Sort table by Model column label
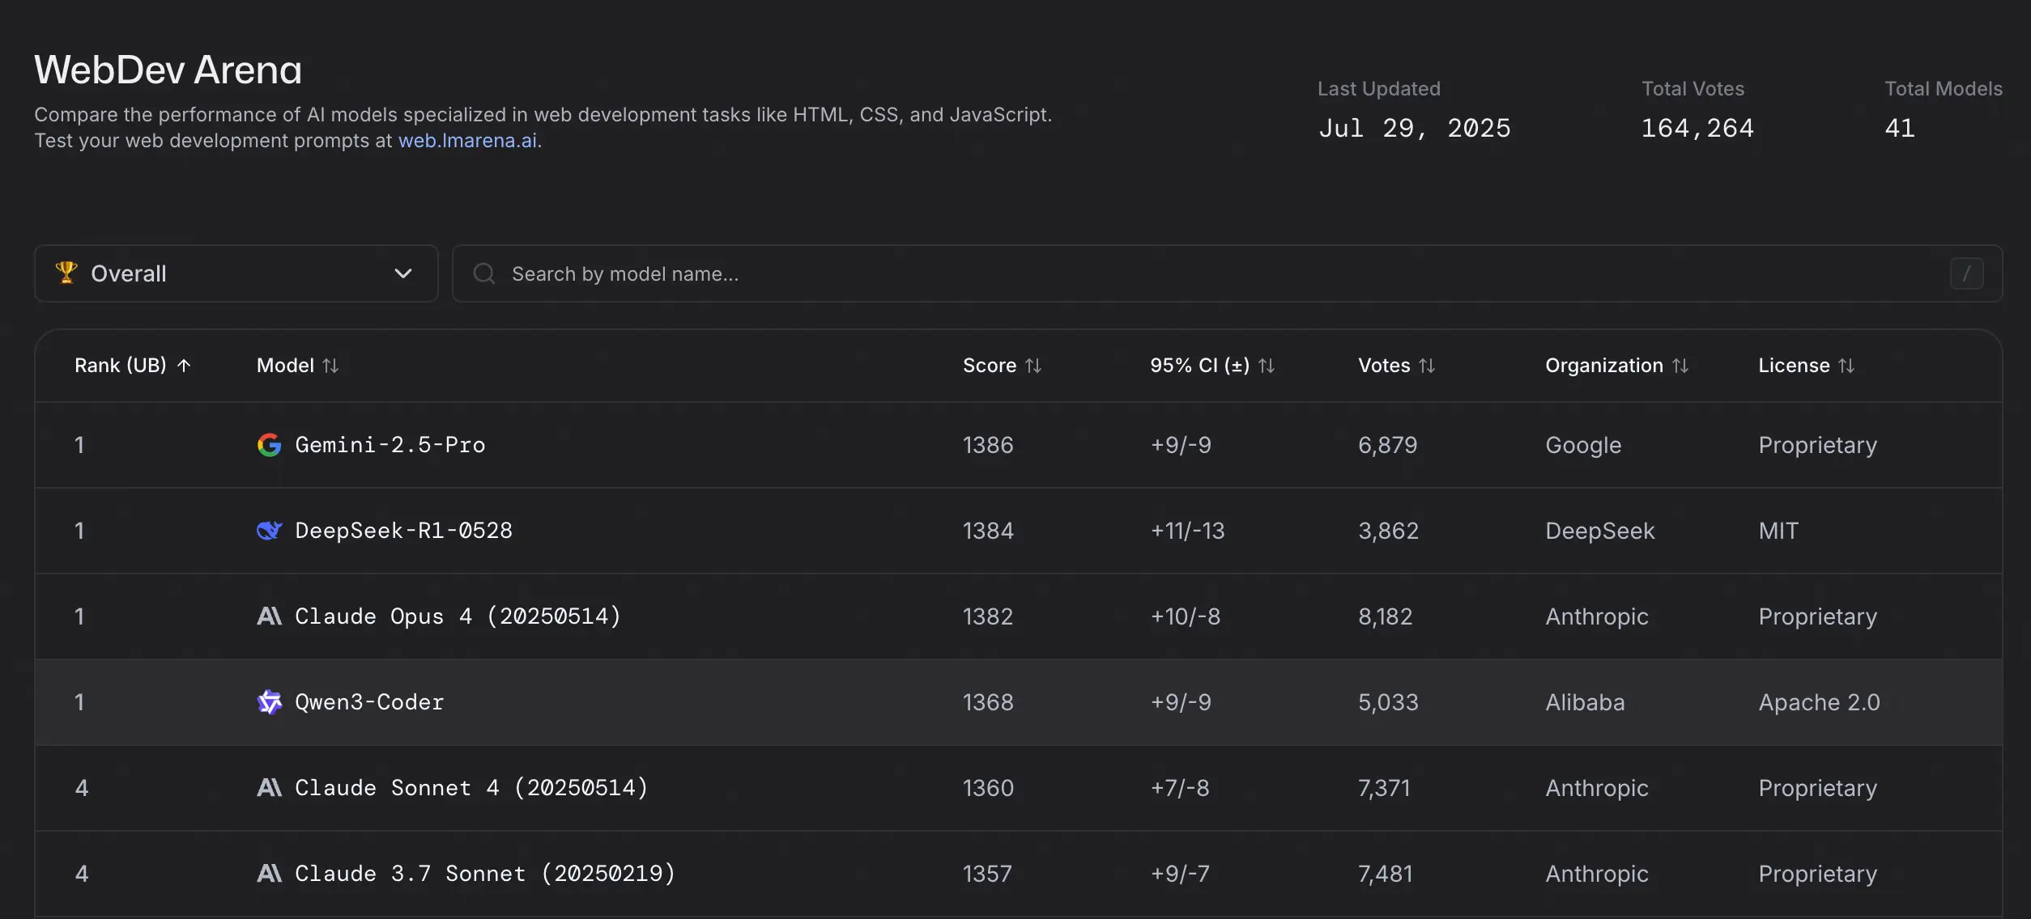This screenshot has width=2031, height=919. (x=285, y=366)
